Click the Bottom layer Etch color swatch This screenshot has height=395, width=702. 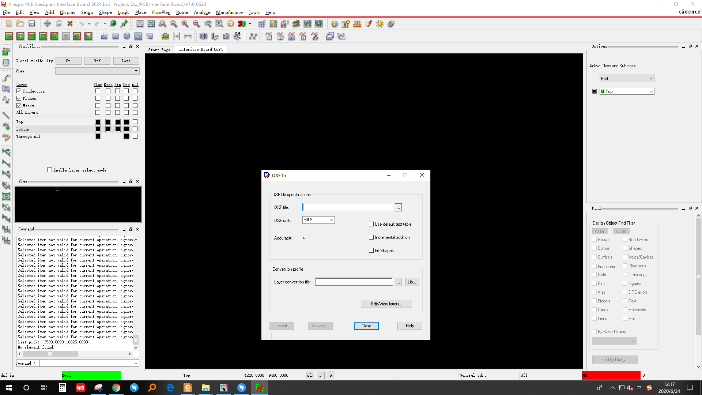[x=108, y=129]
